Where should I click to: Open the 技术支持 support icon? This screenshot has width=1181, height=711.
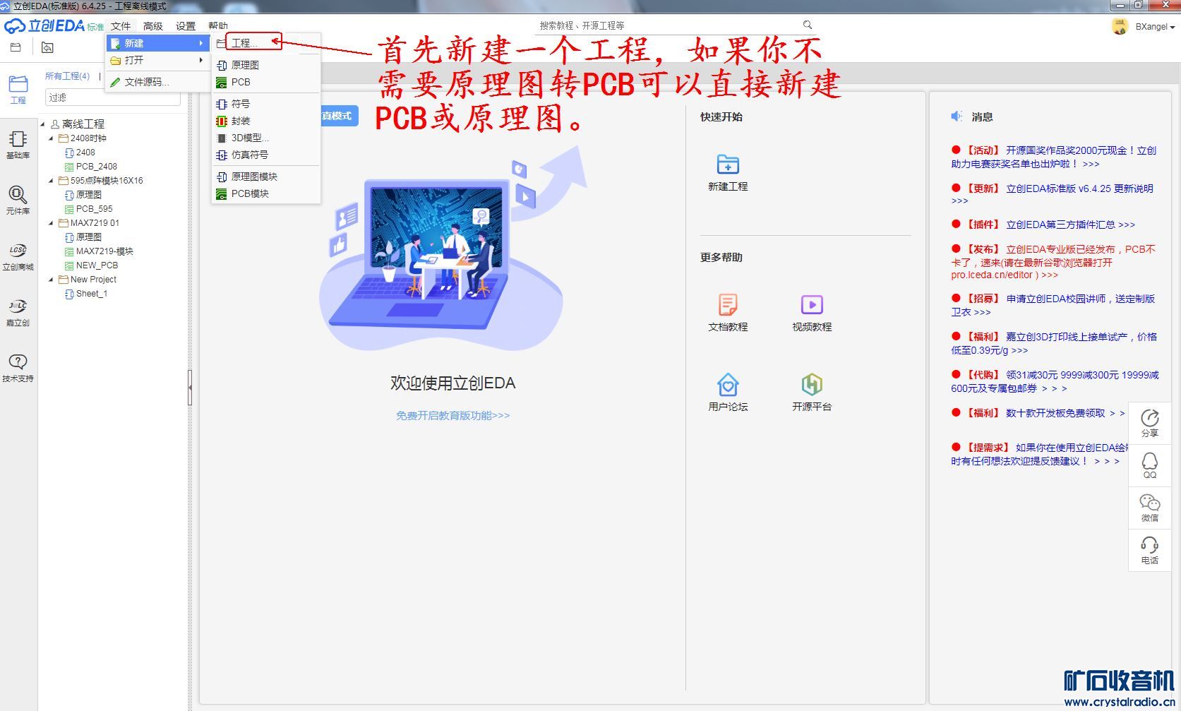click(x=18, y=369)
